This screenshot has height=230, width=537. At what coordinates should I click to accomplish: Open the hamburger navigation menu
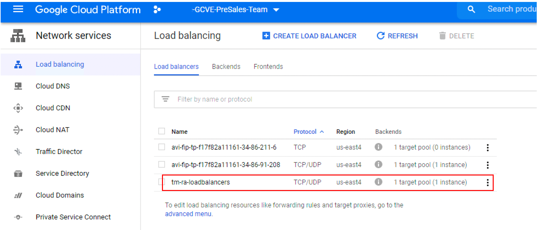(x=18, y=9)
